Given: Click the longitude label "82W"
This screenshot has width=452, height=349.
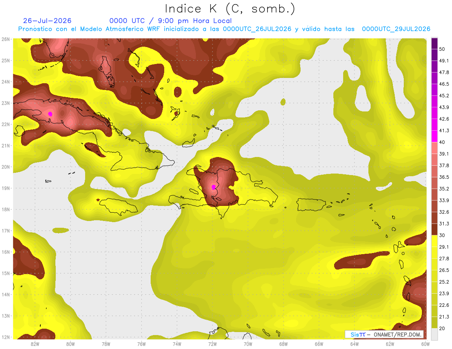Looking at the screenshot, I should [35, 344].
